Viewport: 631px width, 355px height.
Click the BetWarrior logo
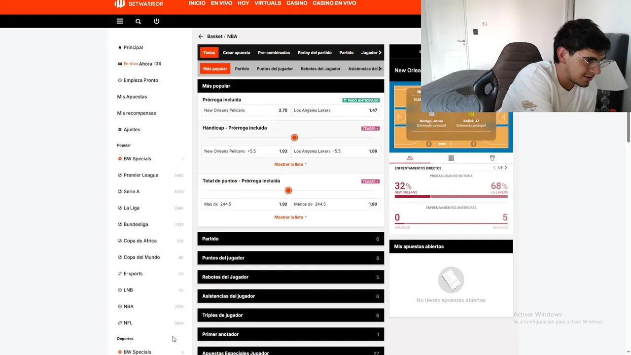pos(139,3)
